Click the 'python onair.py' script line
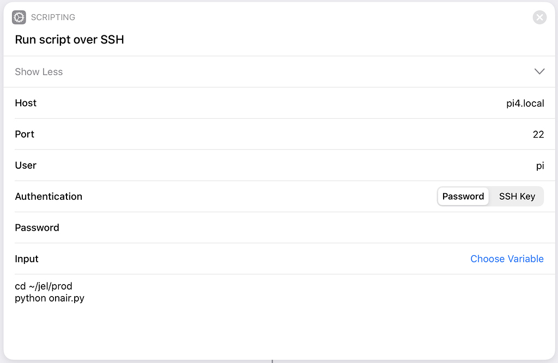 (50, 298)
